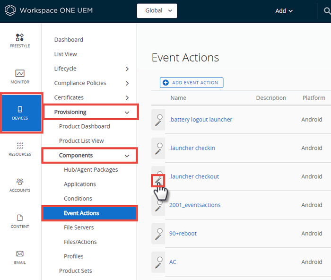Edit .launcher checkout with pencil icon
Viewport: 331px width, 280px height.
(x=157, y=180)
